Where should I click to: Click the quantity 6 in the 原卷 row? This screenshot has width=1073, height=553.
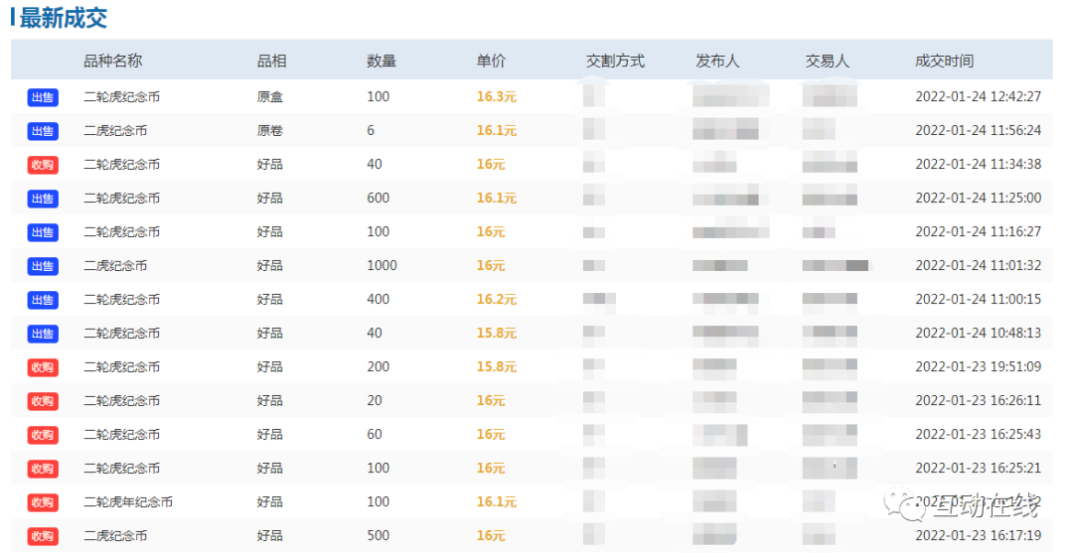pos(371,131)
